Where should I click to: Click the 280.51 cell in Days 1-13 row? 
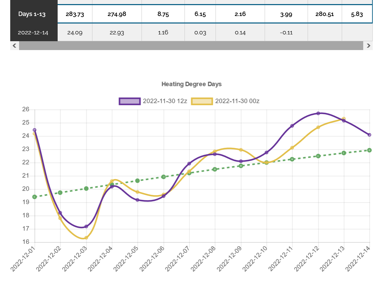click(324, 14)
